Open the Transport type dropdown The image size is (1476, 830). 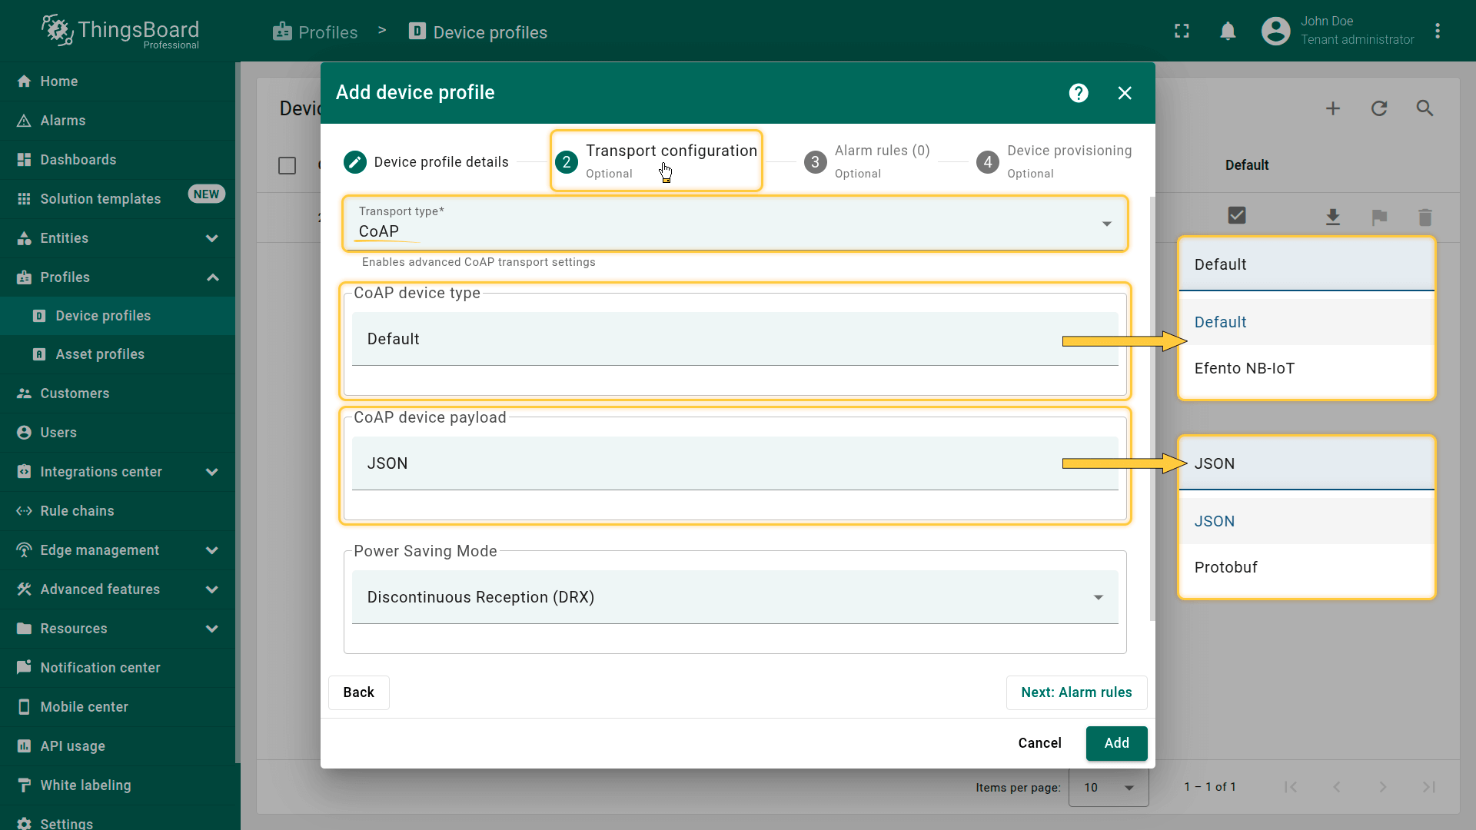click(x=735, y=224)
